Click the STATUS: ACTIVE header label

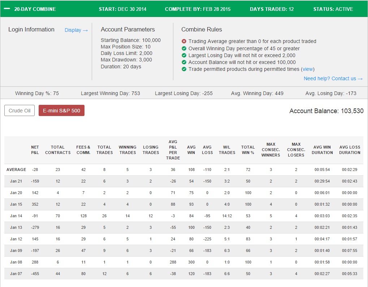point(333,9)
